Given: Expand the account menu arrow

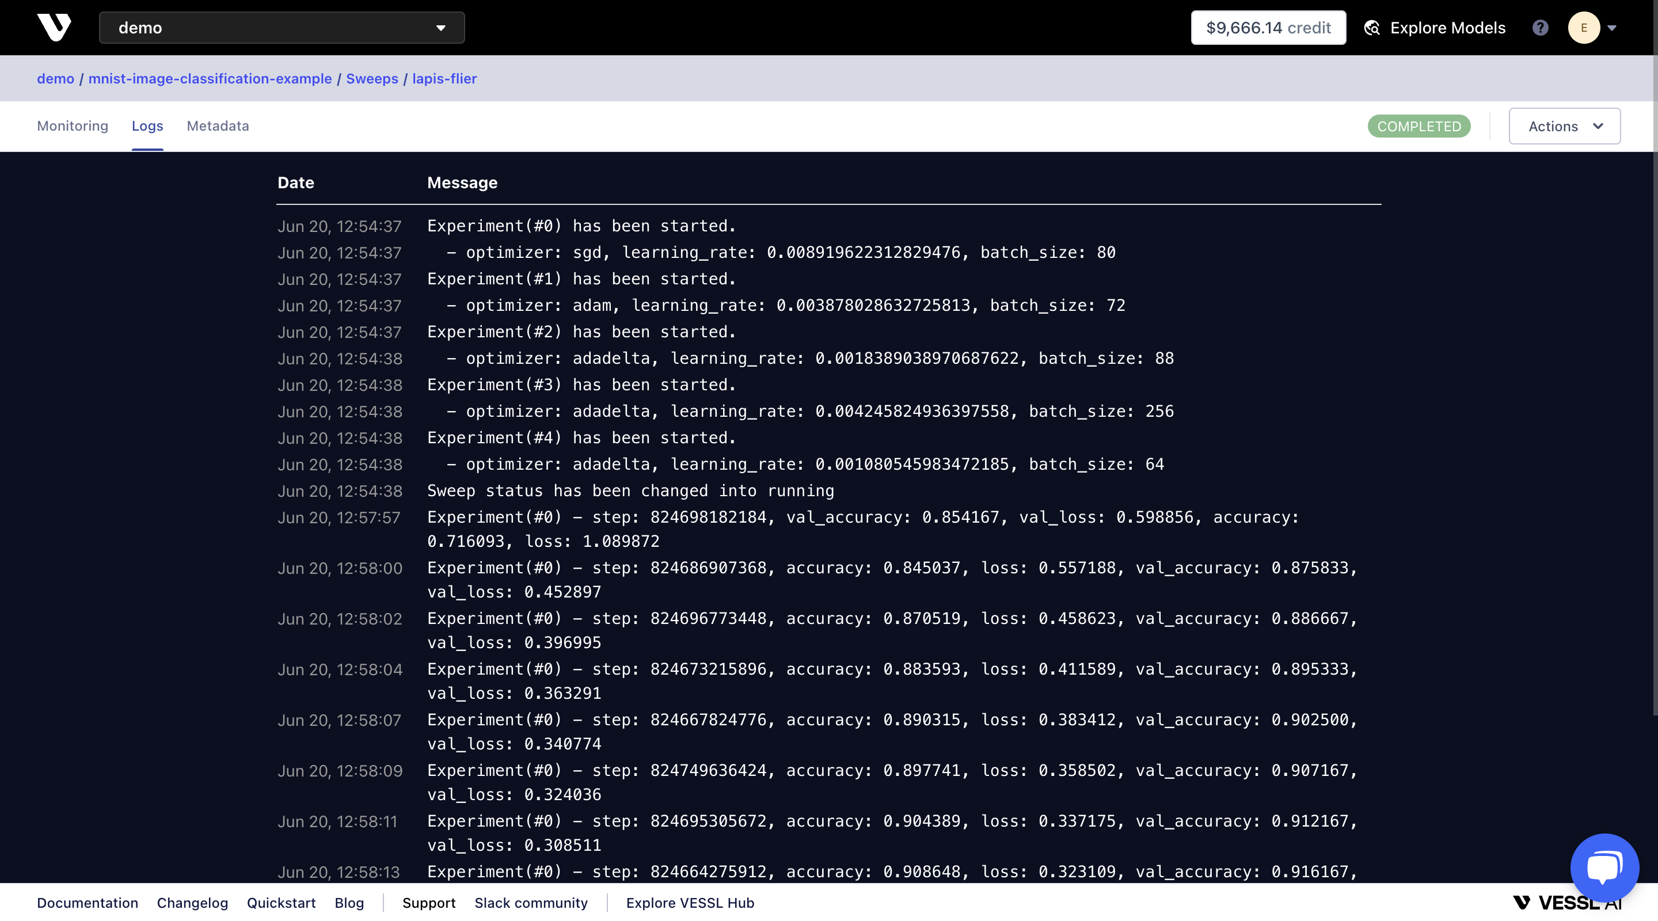Looking at the screenshot, I should click(x=1612, y=28).
